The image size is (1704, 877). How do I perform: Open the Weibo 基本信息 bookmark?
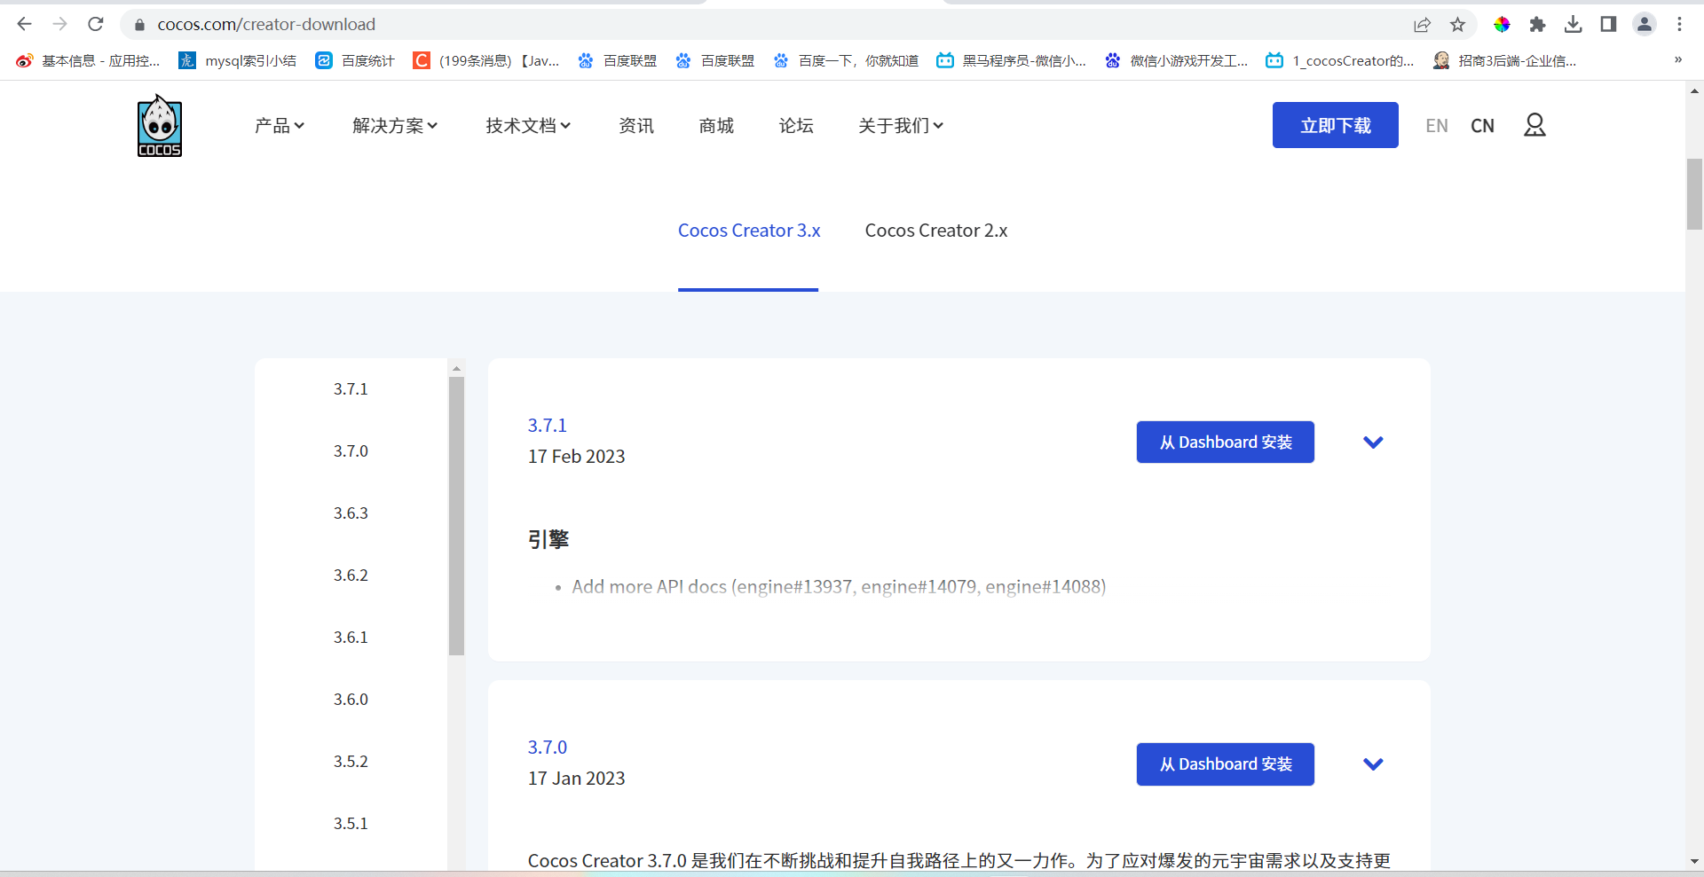point(88,60)
